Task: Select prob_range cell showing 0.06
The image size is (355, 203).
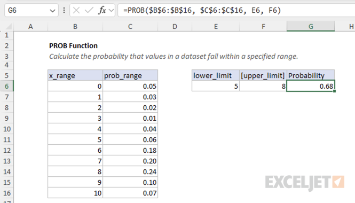Action: pyautogui.click(x=130, y=139)
